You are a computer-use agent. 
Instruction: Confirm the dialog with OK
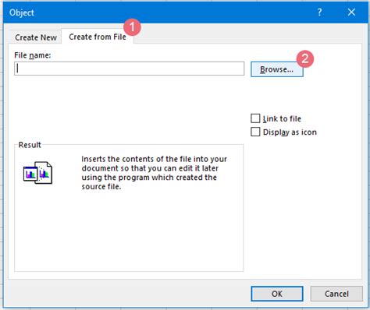click(277, 294)
